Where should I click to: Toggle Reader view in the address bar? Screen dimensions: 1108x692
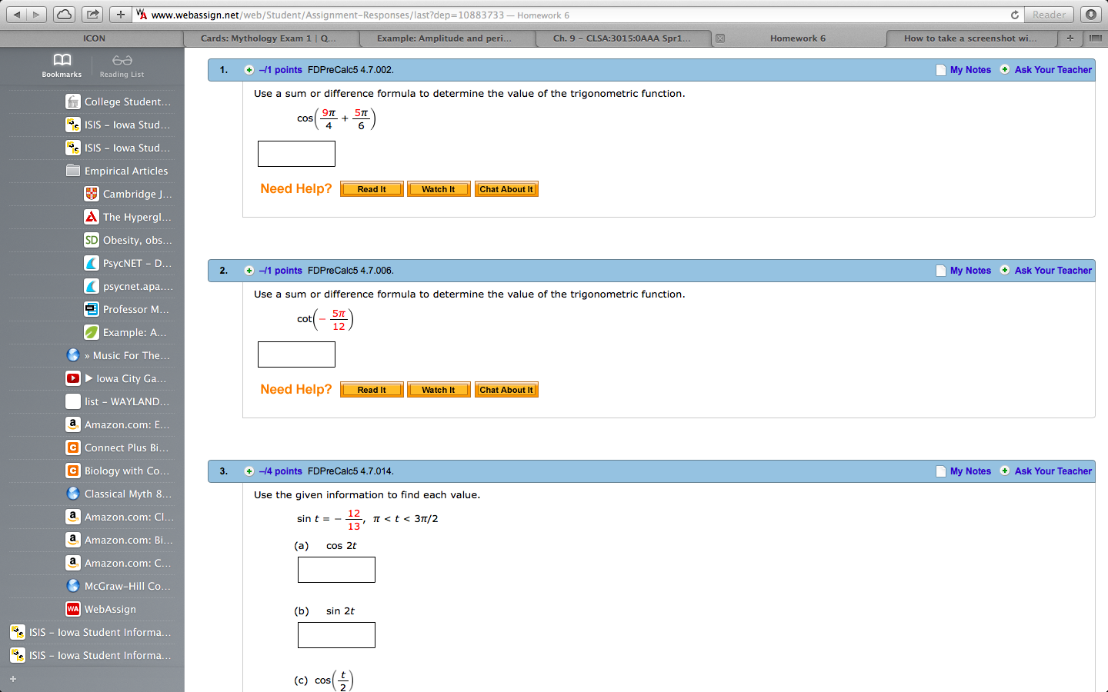1048,13
